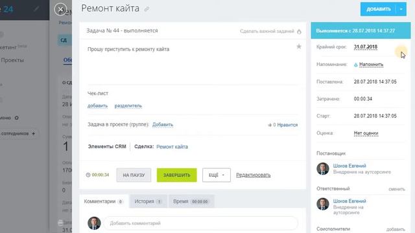This screenshot has width=415, height=233.
Task: Click Добавить next to Задача в проекте
Action: (x=163, y=124)
